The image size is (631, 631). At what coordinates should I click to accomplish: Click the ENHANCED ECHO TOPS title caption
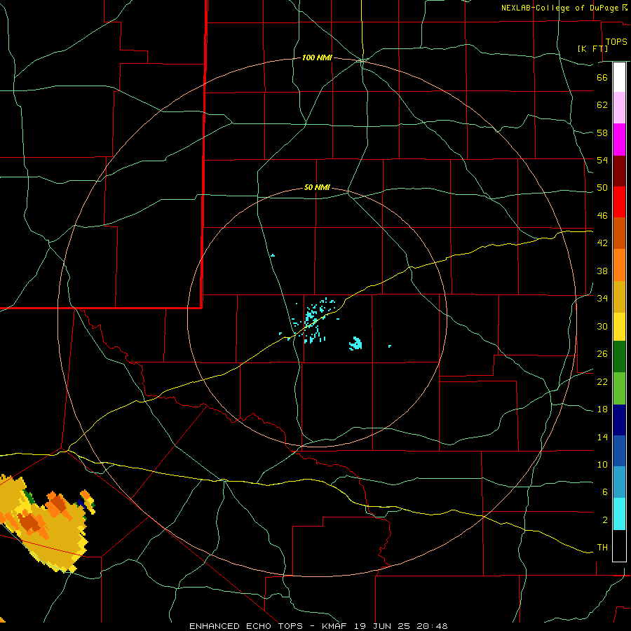[x=318, y=626]
